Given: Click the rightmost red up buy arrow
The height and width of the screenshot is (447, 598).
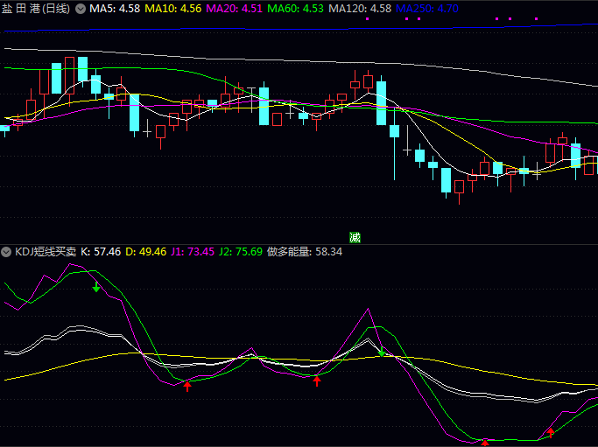Looking at the screenshot, I should point(551,430).
